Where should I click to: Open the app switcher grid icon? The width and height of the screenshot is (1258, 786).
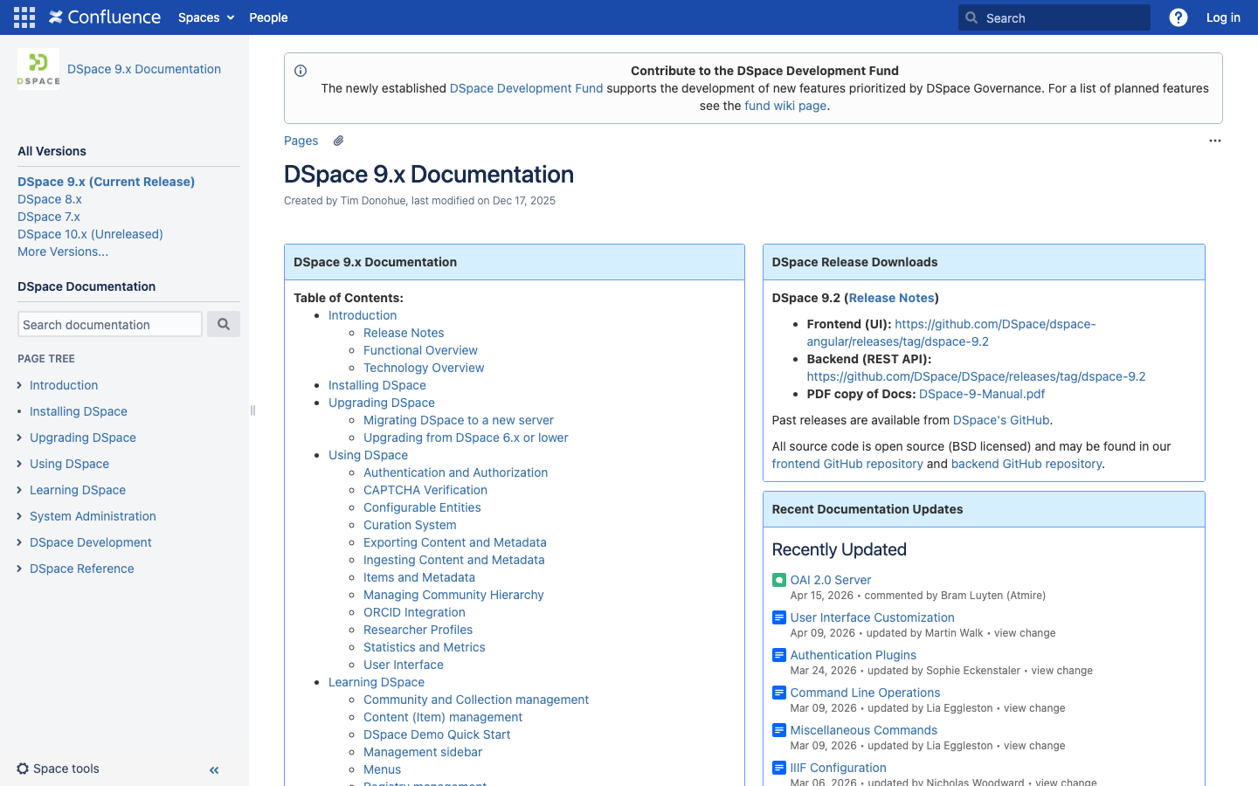(24, 17)
